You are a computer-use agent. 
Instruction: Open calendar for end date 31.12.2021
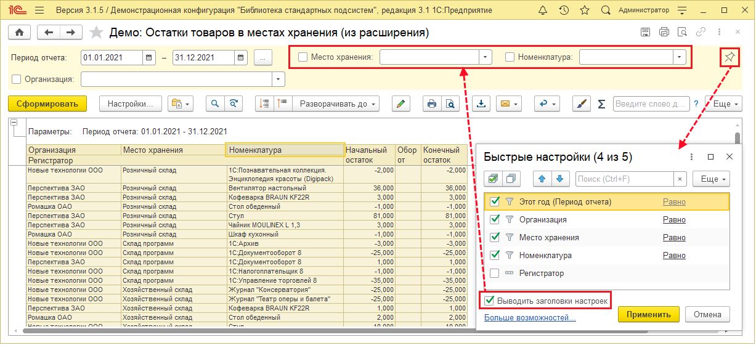point(241,57)
